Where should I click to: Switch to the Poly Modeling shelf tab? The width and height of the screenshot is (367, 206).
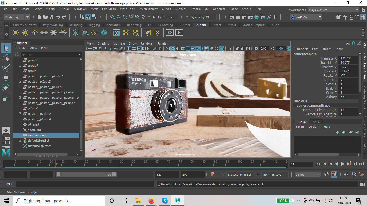point(53,25)
